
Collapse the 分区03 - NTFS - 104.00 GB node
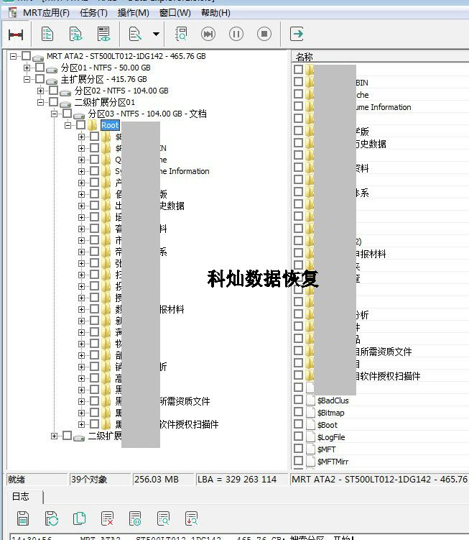click(x=54, y=114)
